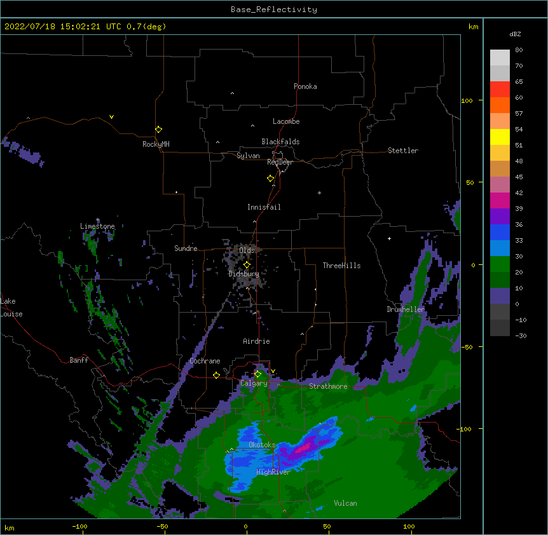
Task: Click the Limestone label
Action: 97,226
